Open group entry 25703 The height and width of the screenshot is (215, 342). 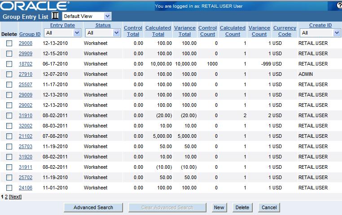26,146
